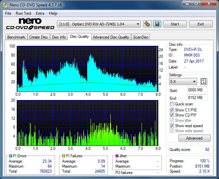219x179 pixels.
Task: Click the PI Failures Average 0.09 value
Action: [x=101, y=161]
